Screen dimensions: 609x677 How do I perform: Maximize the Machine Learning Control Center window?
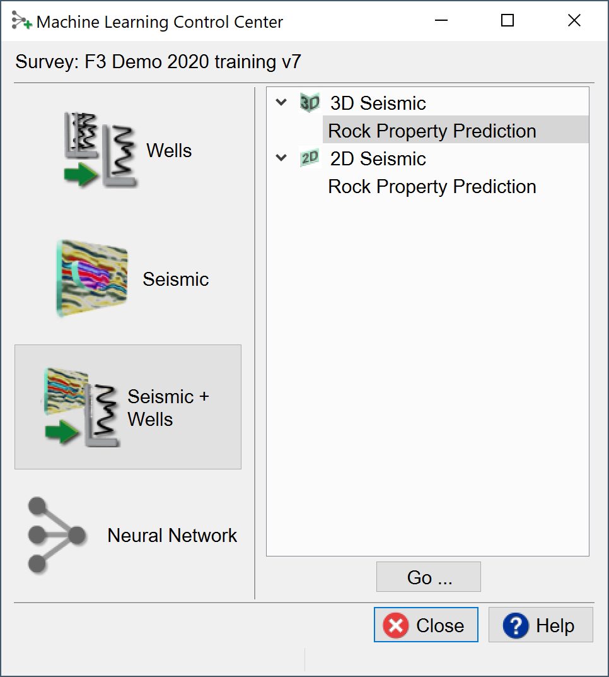[507, 20]
